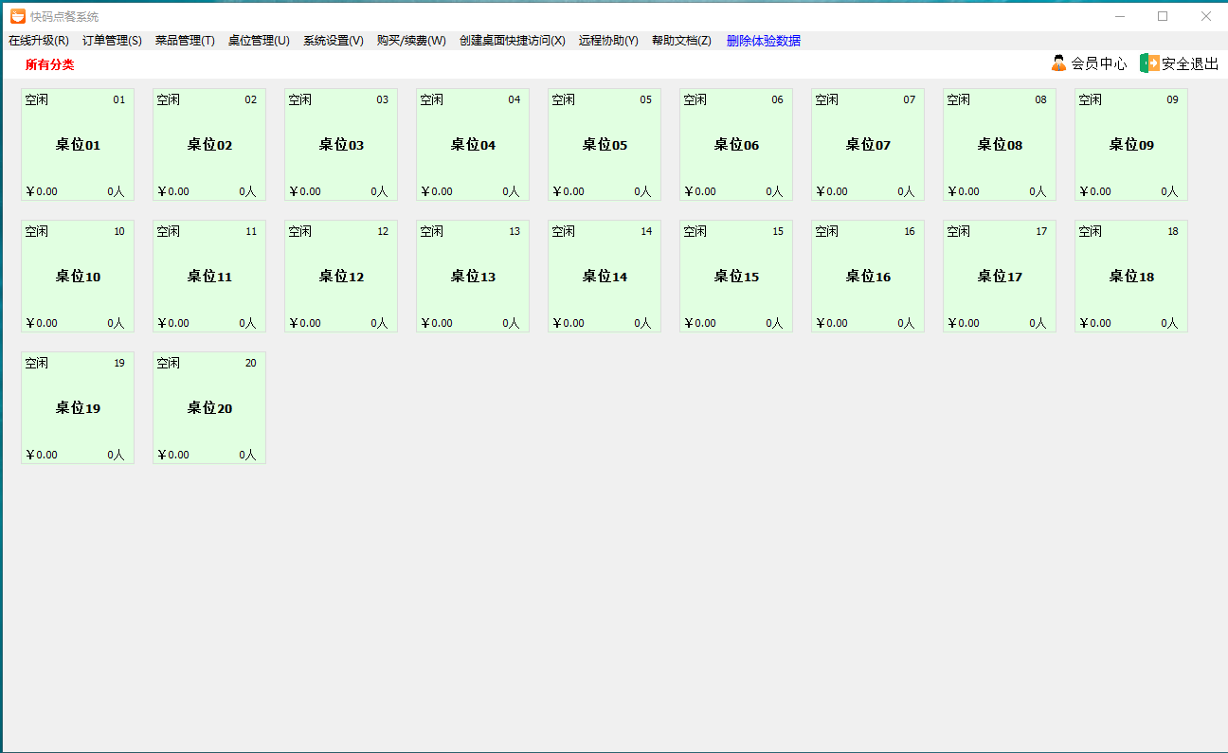Open the 系统设置(V) menu

tap(333, 41)
